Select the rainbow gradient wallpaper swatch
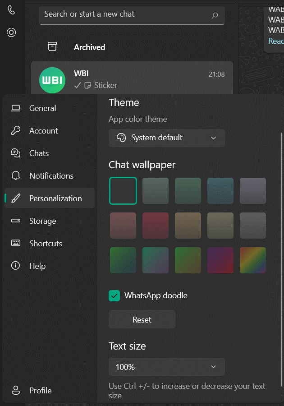The width and height of the screenshot is (284, 406). click(253, 260)
